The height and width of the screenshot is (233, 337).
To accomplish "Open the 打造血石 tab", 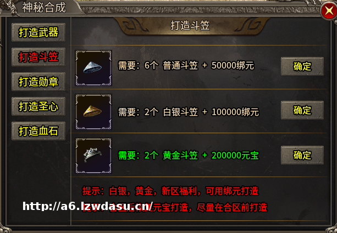I will 38,131.
